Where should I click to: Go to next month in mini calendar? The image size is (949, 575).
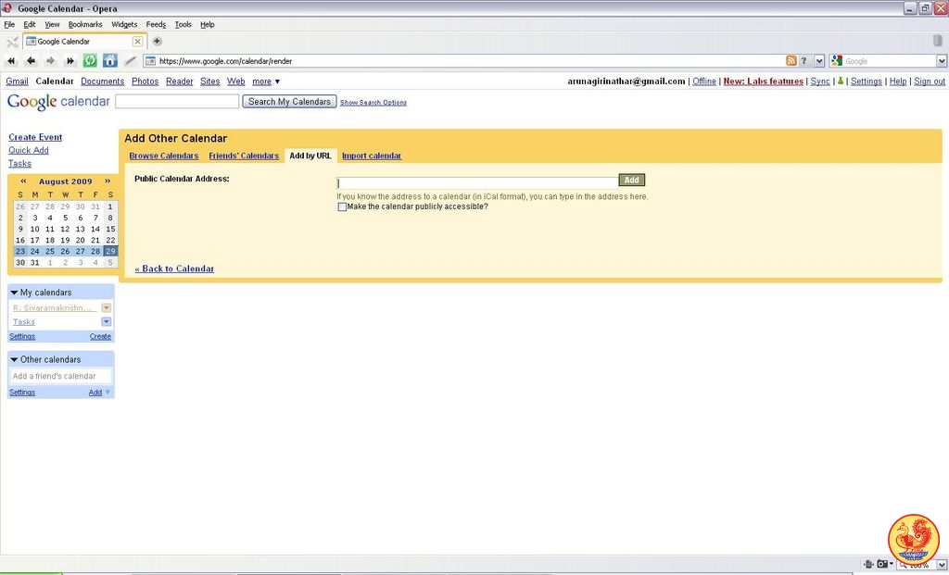click(108, 181)
